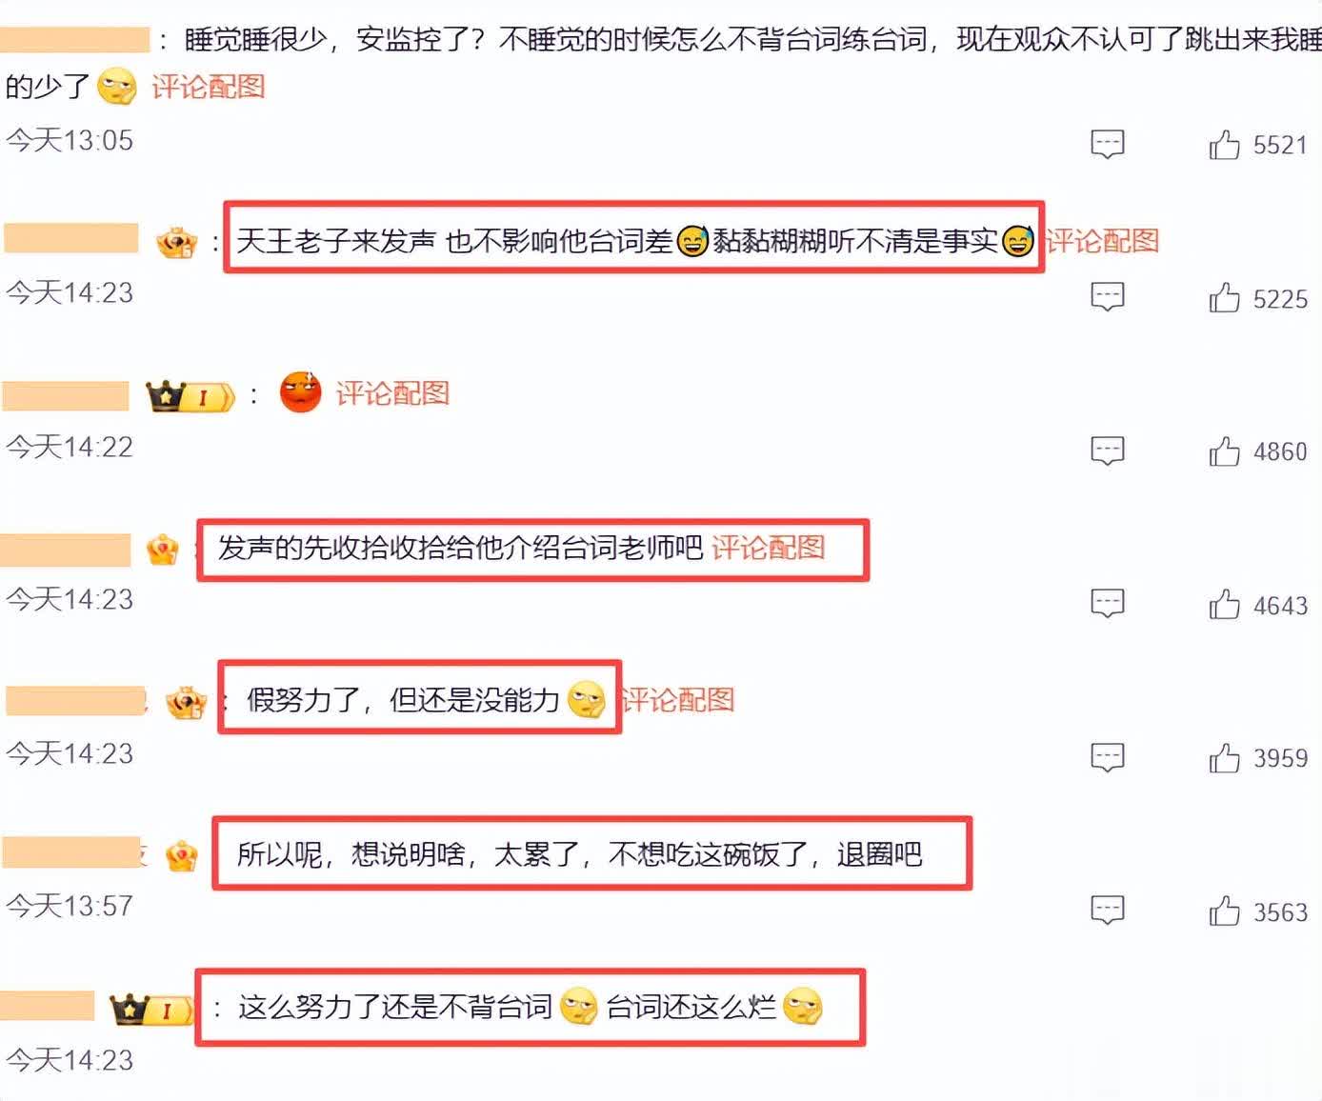
Task: Open replies for comment posted 今天13:05
Action: click(1107, 145)
